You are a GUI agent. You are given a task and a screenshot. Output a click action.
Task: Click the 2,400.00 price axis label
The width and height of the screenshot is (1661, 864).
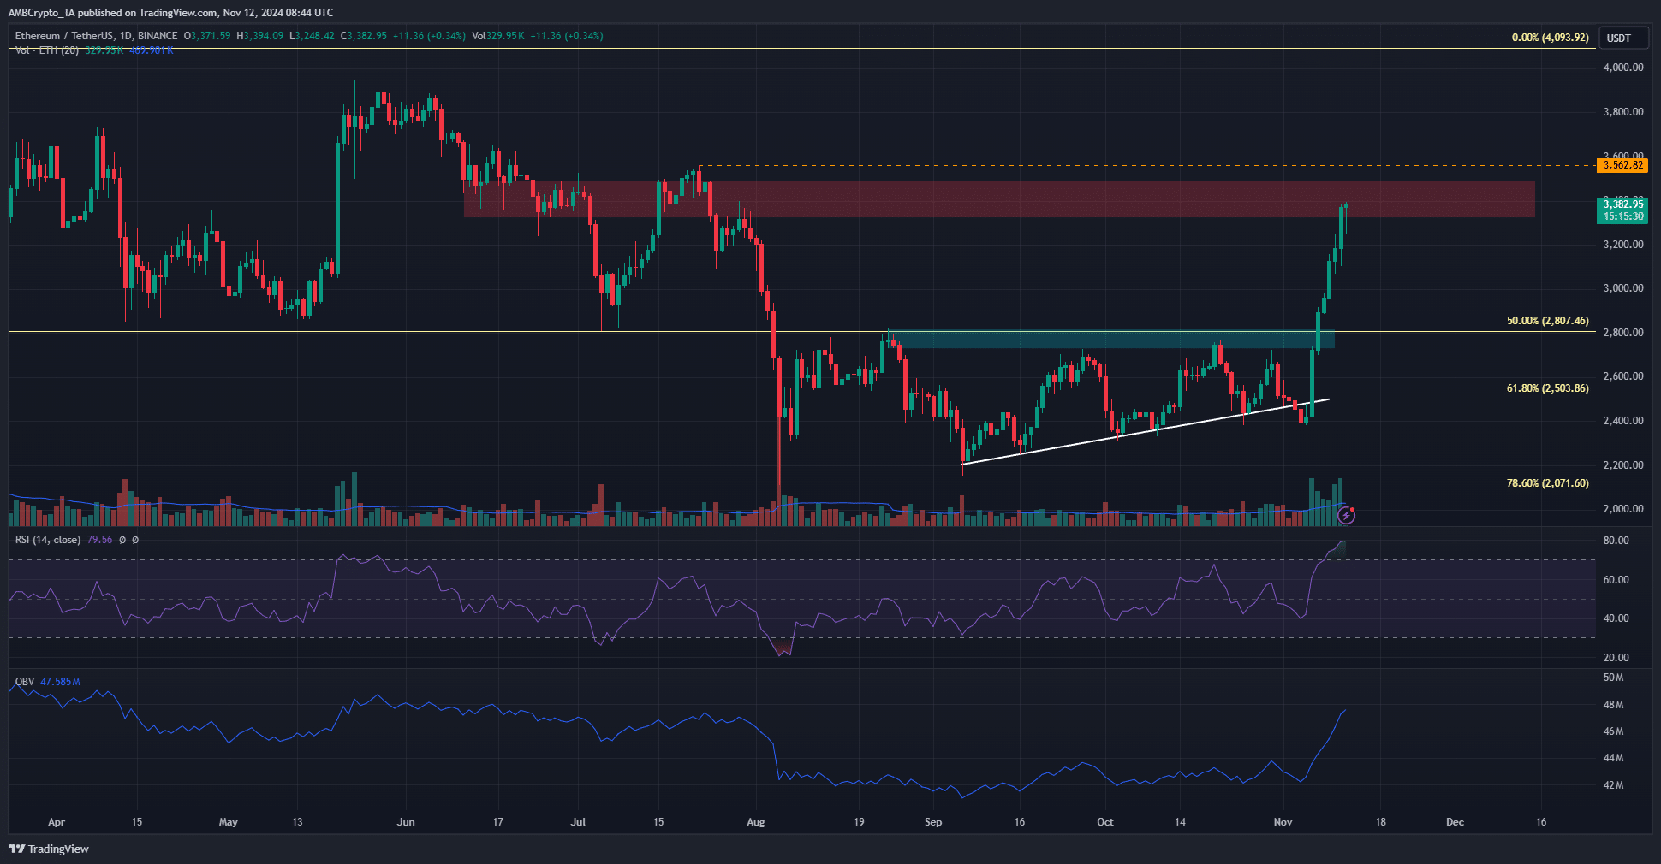tap(1622, 421)
